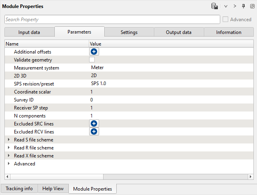Open the Measurement system value Meter
The height and width of the screenshot is (195, 257).
(x=98, y=68)
